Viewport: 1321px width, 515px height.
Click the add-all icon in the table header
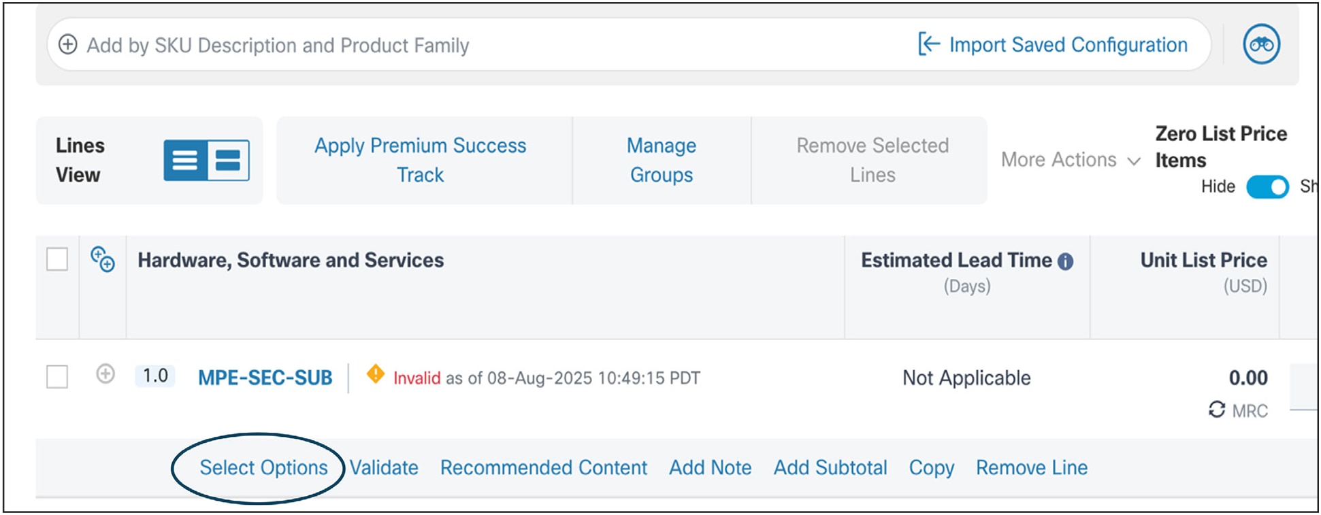(103, 259)
